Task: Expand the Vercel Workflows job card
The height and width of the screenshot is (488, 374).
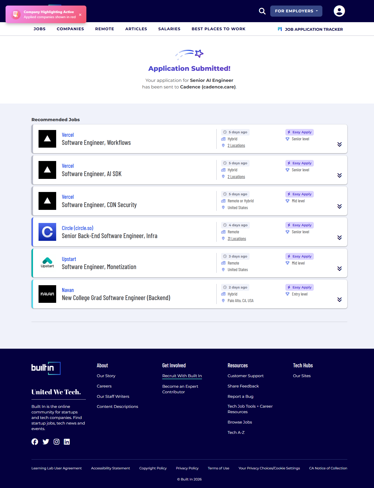Action: [x=339, y=144]
